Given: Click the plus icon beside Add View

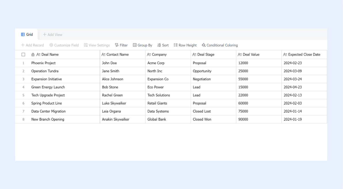Looking at the screenshot, I should pyautogui.click(x=45, y=34).
